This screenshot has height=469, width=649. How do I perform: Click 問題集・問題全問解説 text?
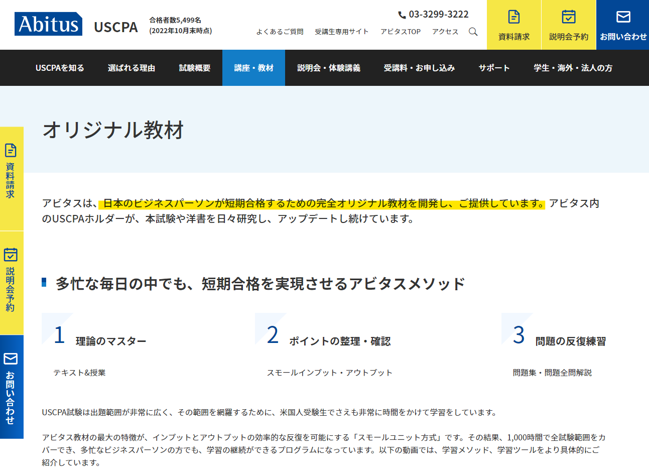(x=552, y=373)
